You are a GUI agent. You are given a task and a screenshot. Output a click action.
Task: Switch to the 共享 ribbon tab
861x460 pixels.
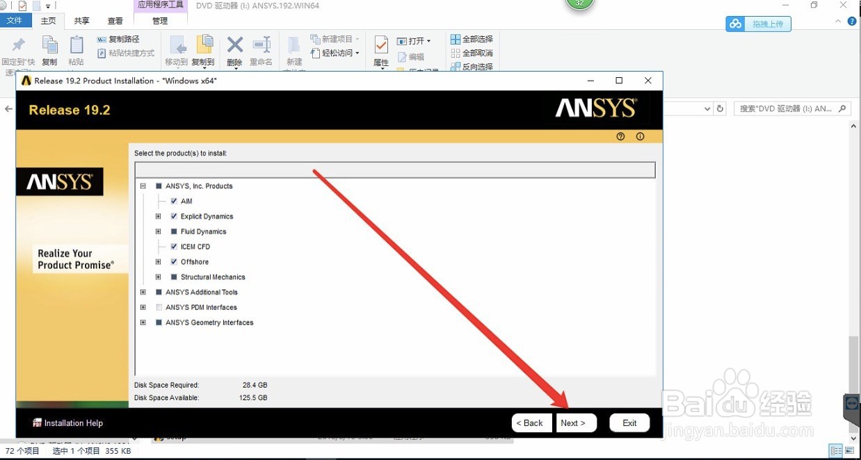click(81, 21)
